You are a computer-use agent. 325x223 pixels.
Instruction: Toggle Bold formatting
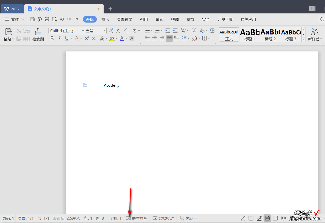(x=52, y=39)
